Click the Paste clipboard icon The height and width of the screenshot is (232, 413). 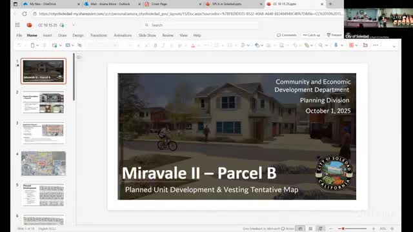click(x=32, y=45)
